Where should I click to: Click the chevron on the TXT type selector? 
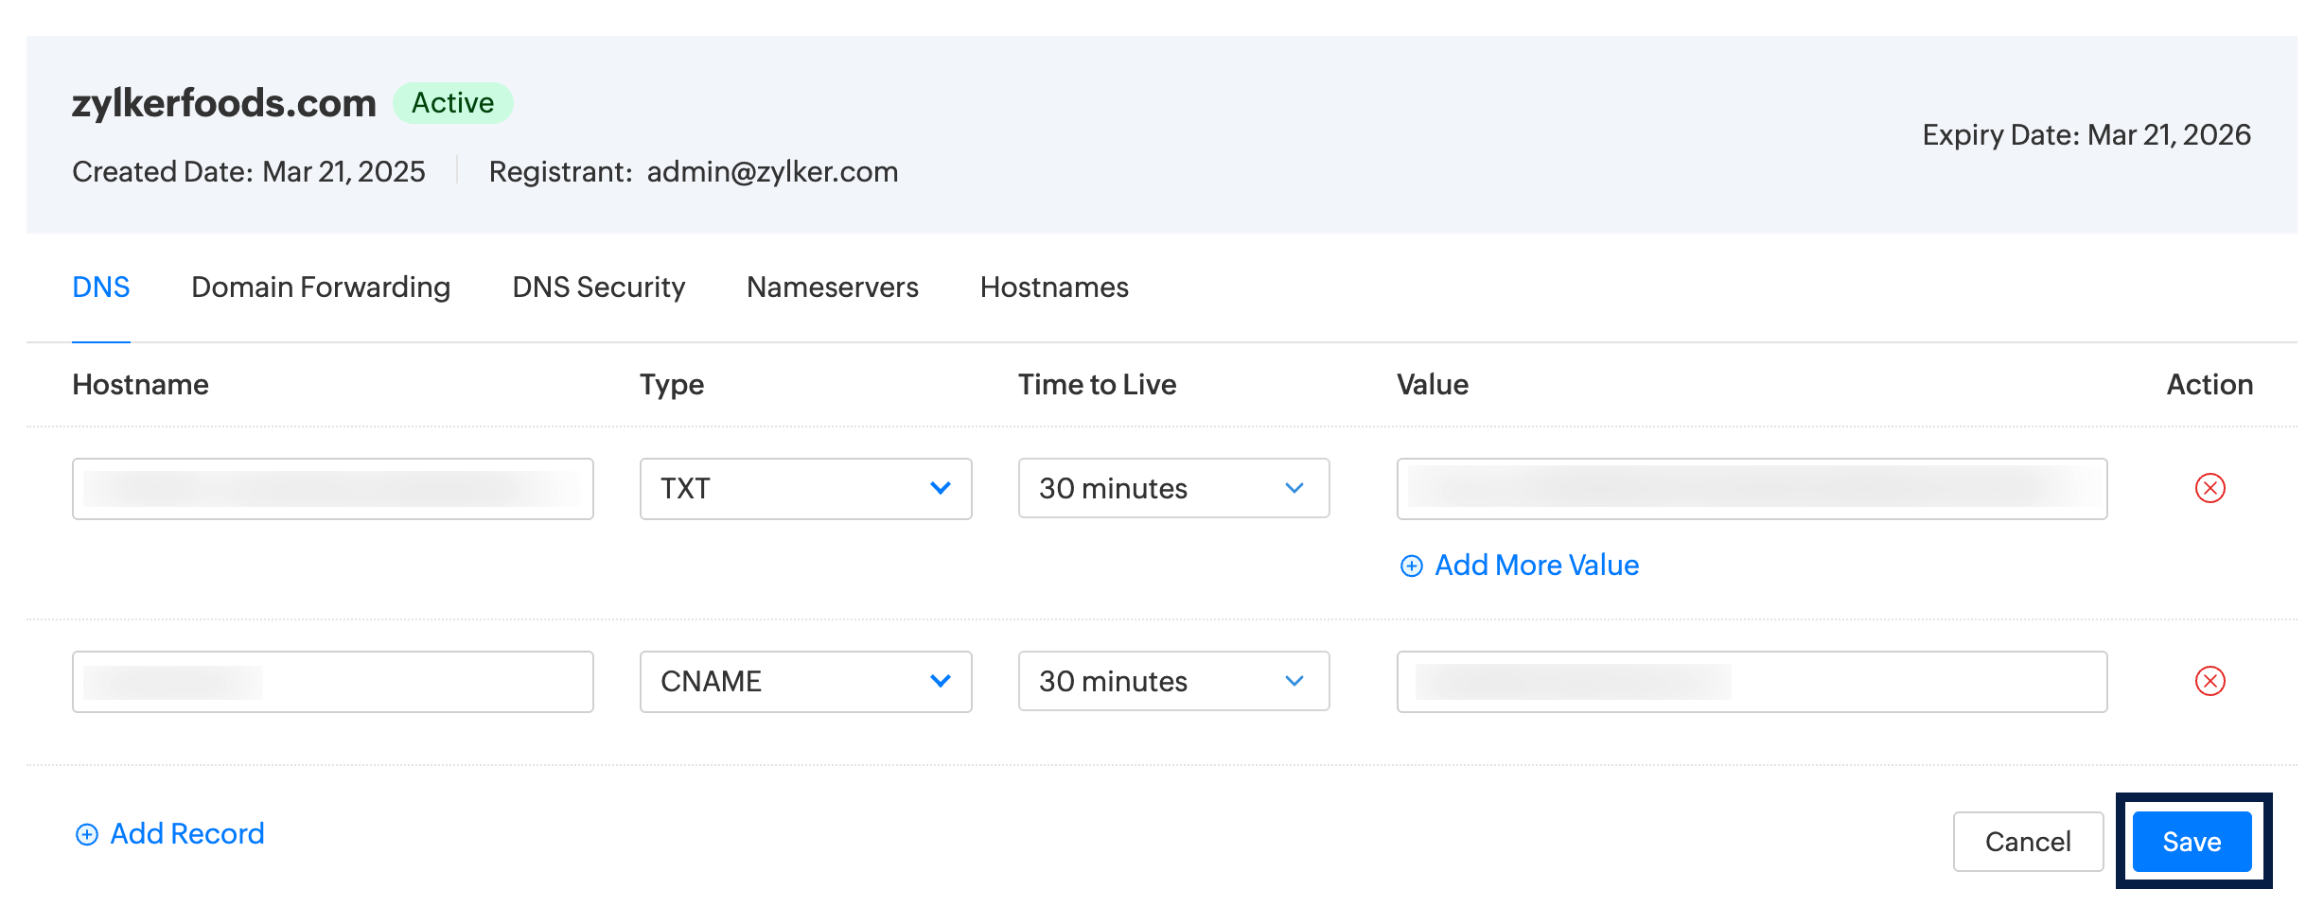pyautogui.click(x=940, y=489)
